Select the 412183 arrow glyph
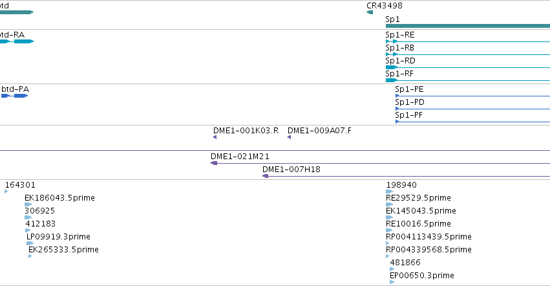 tap(28, 230)
